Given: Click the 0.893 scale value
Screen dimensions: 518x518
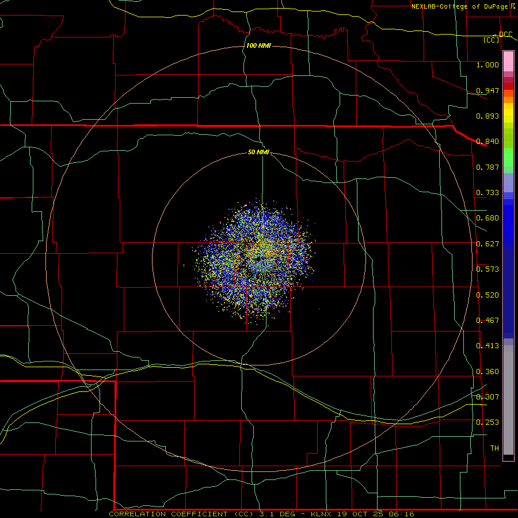Looking at the screenshot, I should coord(487,116).
